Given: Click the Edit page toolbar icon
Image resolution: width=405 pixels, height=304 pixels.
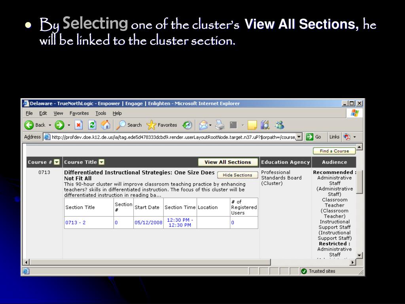Looking at the screenshot, I should coord(233,125).
